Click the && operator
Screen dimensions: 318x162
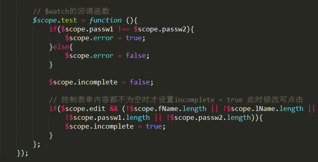click(x=114, y=109)
